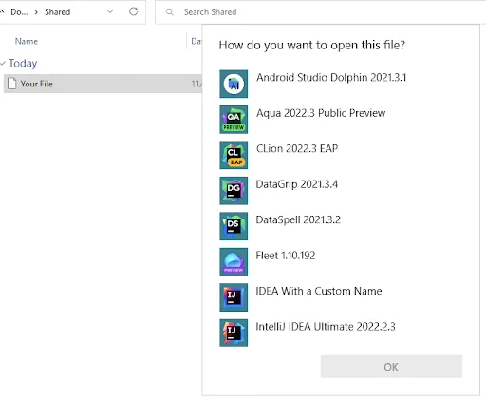Choose the CLion EAP app icon

point(234,155)
